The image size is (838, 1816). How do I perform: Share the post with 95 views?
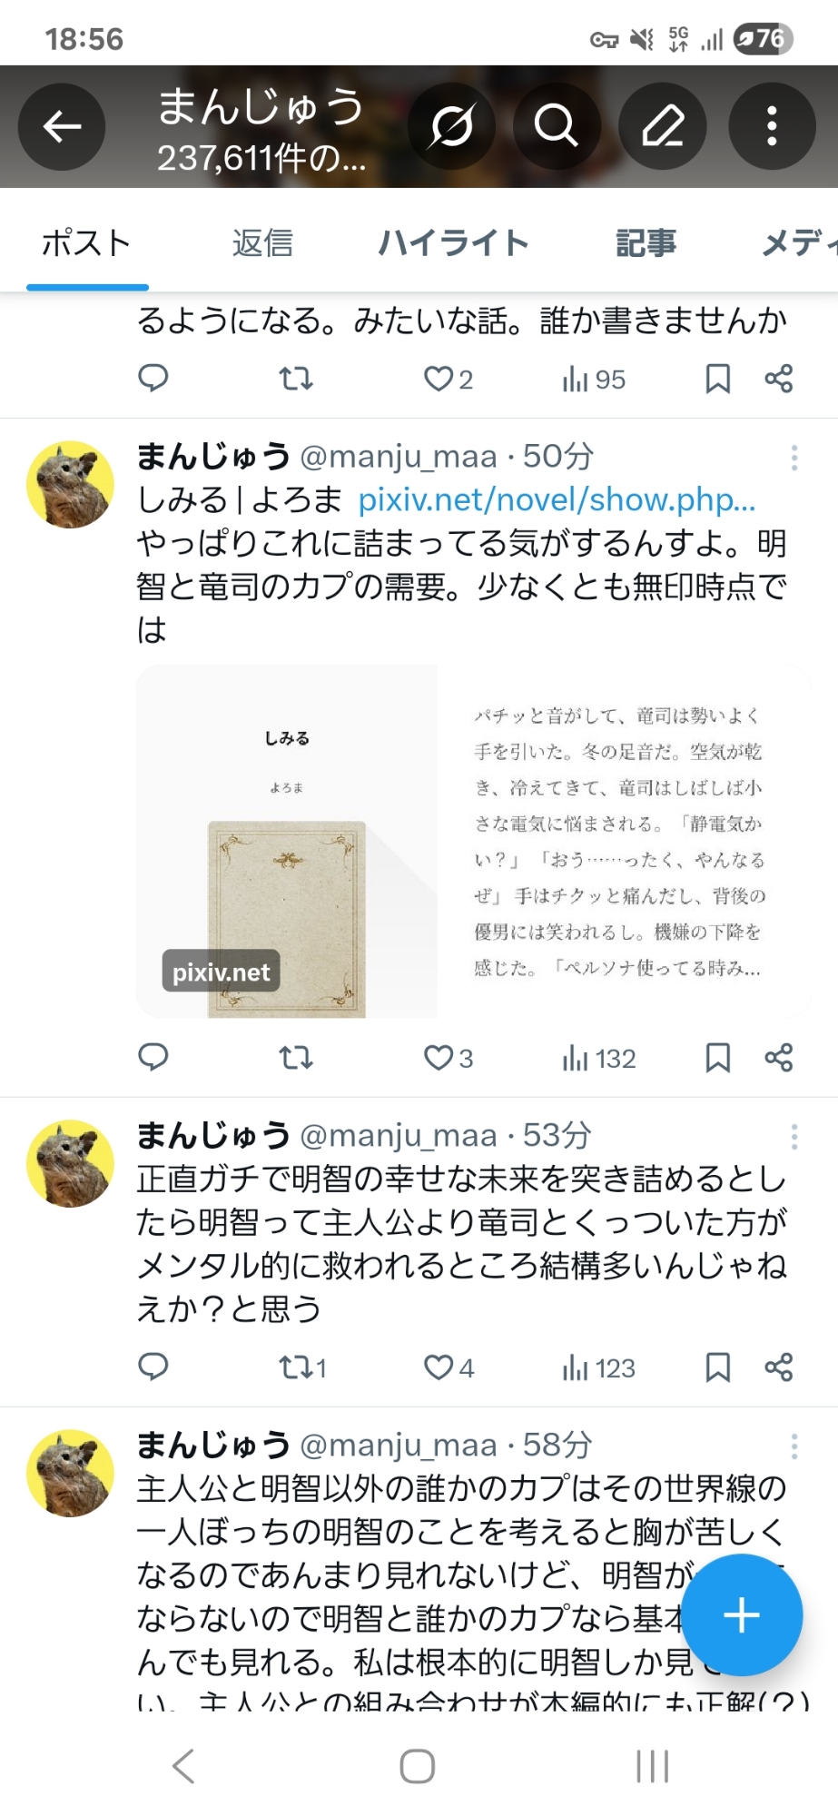779,379
